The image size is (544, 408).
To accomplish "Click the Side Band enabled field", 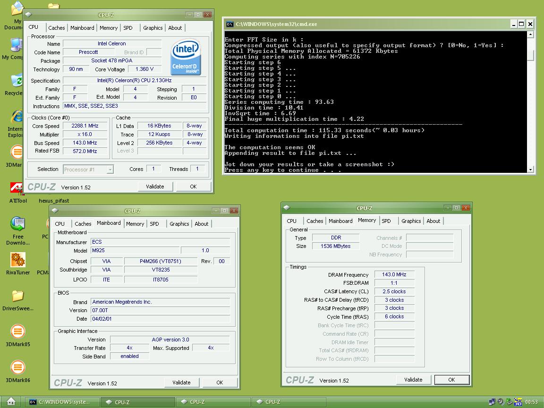I will point(129,356).
